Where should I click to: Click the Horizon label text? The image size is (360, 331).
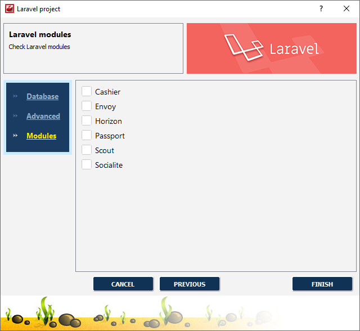[109, 121]
